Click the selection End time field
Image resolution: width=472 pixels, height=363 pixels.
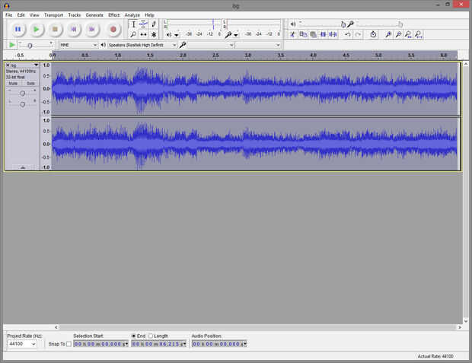157,344
